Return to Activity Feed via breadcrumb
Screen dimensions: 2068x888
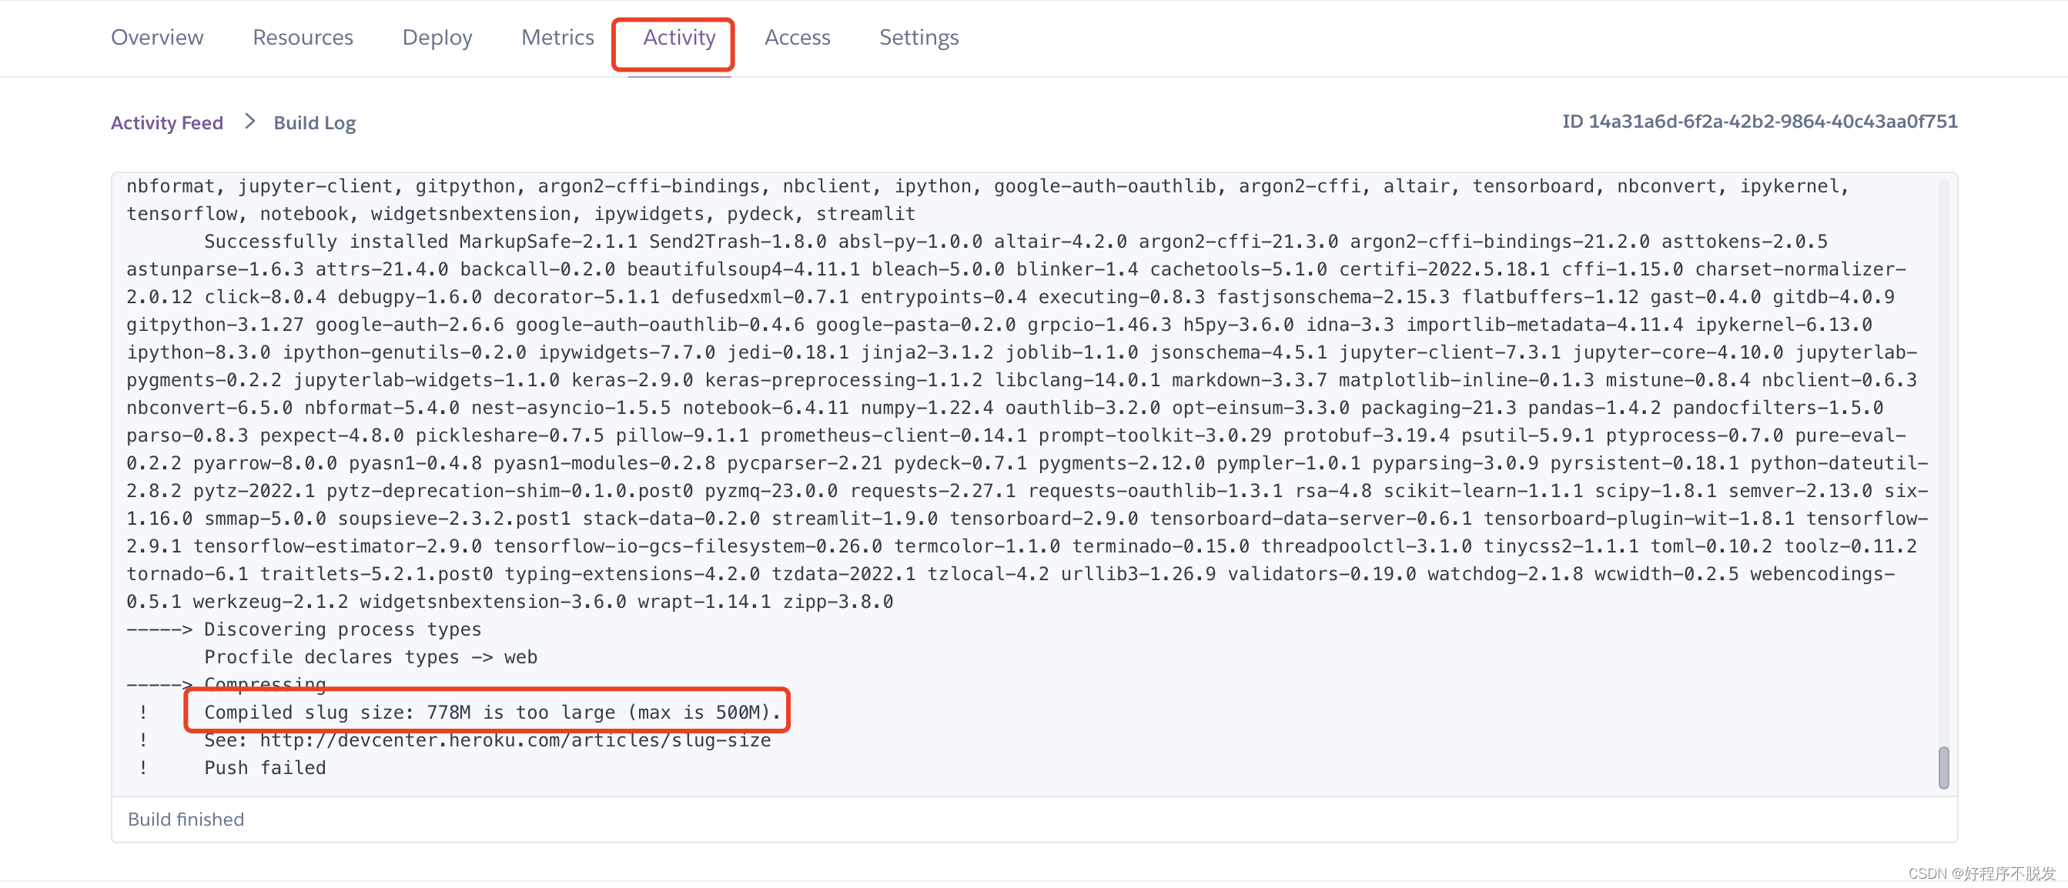(167, 122)
